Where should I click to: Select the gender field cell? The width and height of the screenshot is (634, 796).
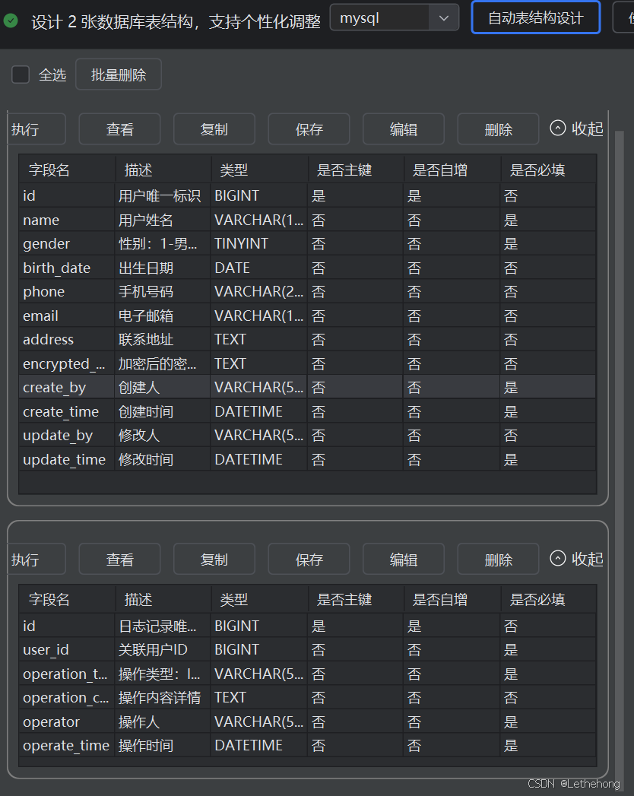[67, 244]
